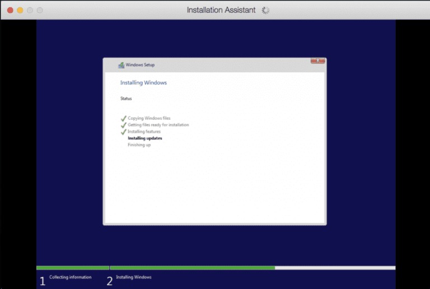Viewport: 430px width, 289px height.
Task: Click the Installing Windows heading
Action: click(x=143, y=83)
